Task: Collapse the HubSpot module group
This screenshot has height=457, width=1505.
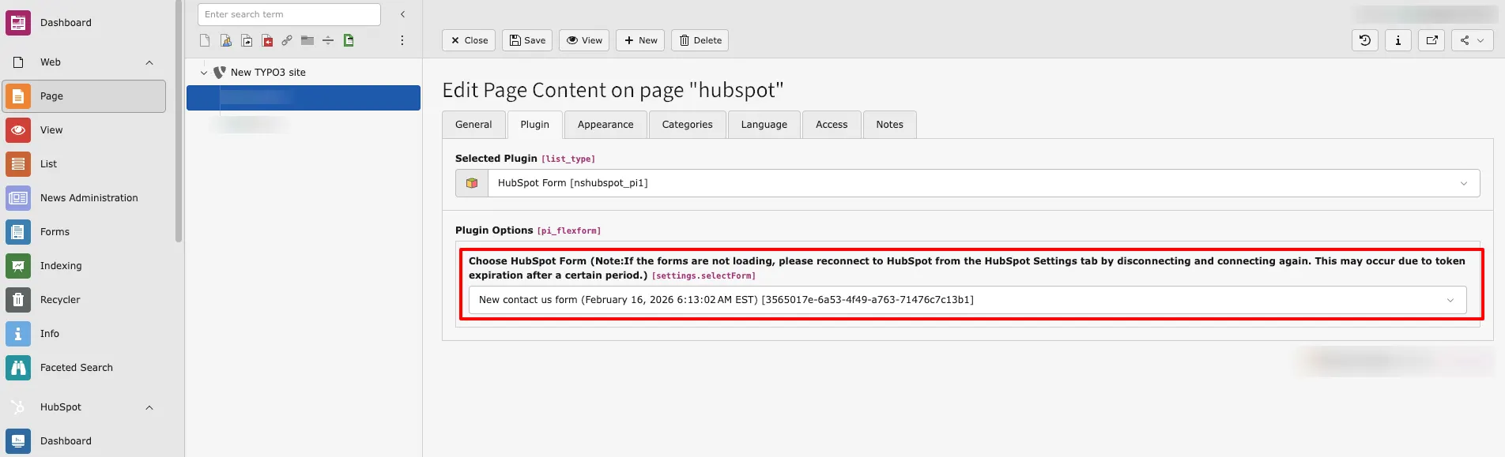Action: click(x=149, y=407)
